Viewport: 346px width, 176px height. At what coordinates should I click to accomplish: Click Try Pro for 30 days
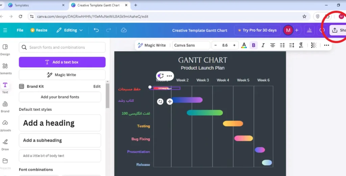click(257, 30)
